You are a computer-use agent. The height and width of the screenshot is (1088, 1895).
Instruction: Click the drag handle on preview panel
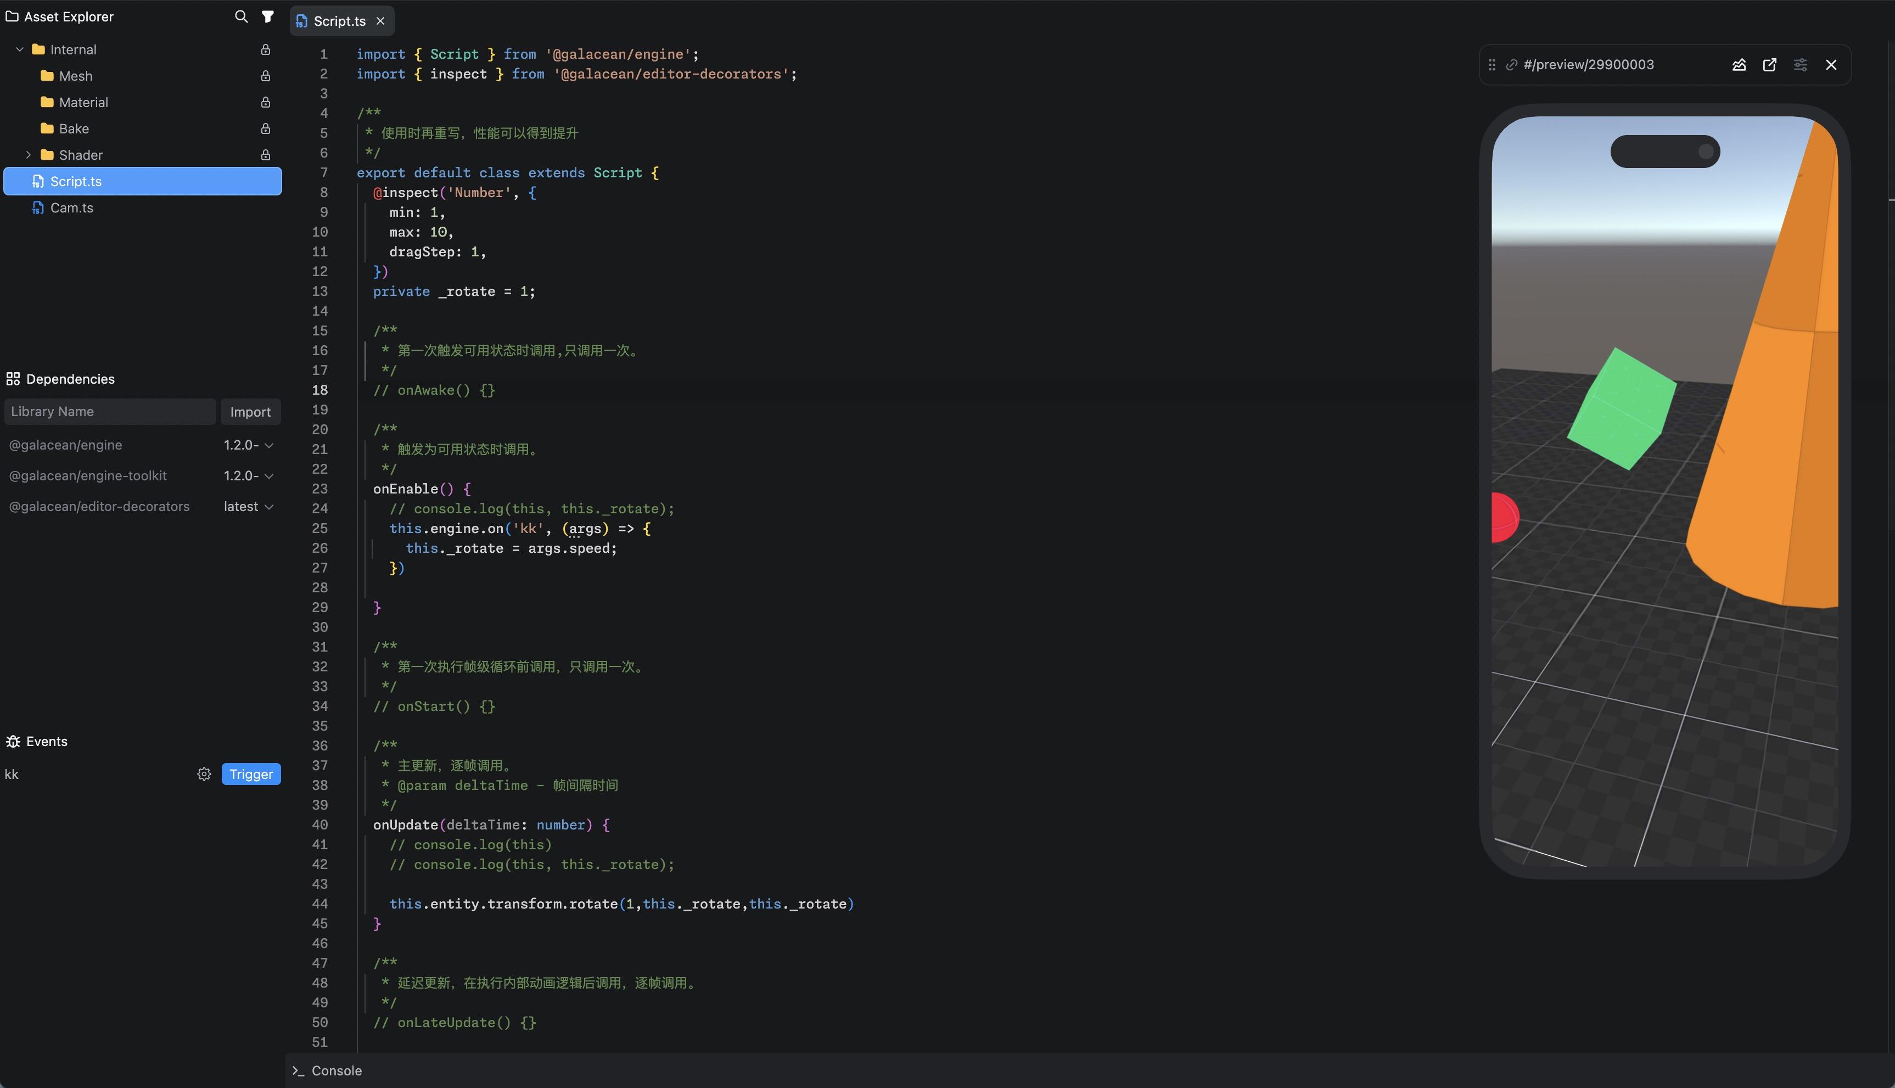click(1492, 65)
